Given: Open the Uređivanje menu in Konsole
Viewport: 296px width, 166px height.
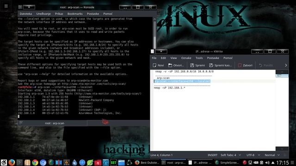Looking at the screenshot, I should click(43, 14).
